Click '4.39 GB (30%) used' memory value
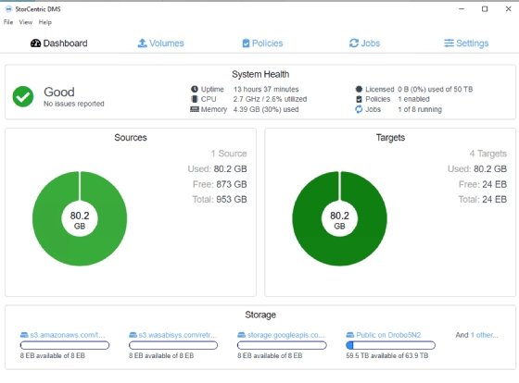519x383 pixels. (x=266, y=109)
